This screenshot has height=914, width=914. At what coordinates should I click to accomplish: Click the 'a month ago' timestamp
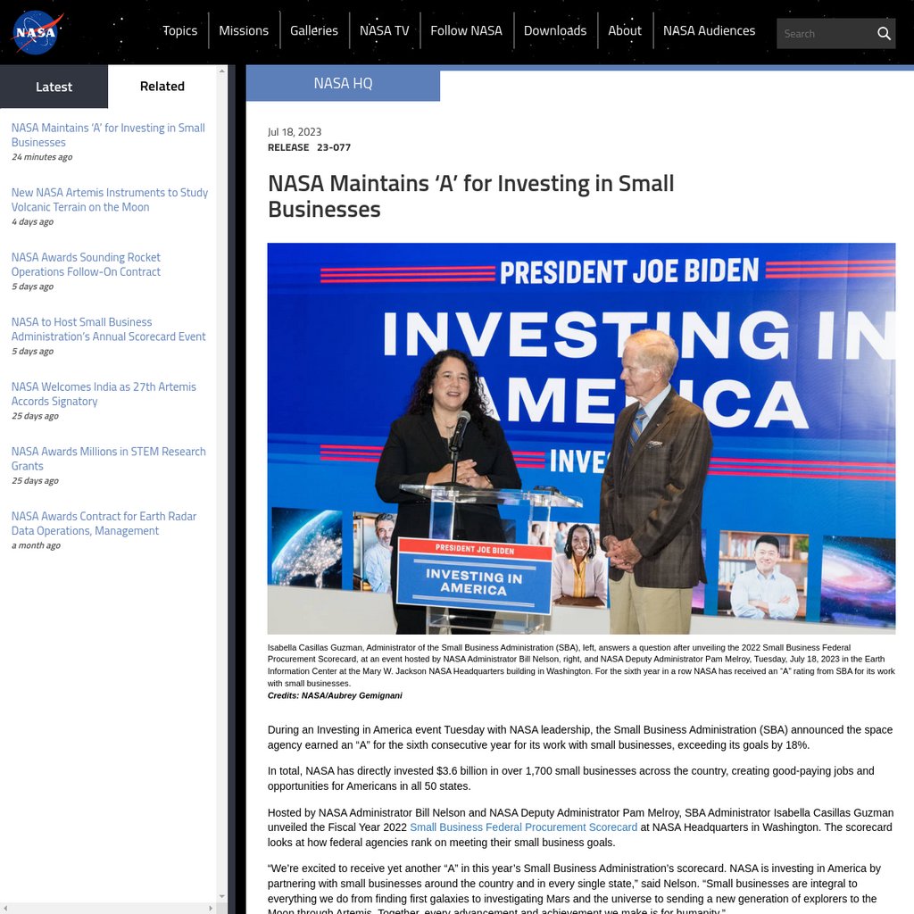tap(36, 545)
